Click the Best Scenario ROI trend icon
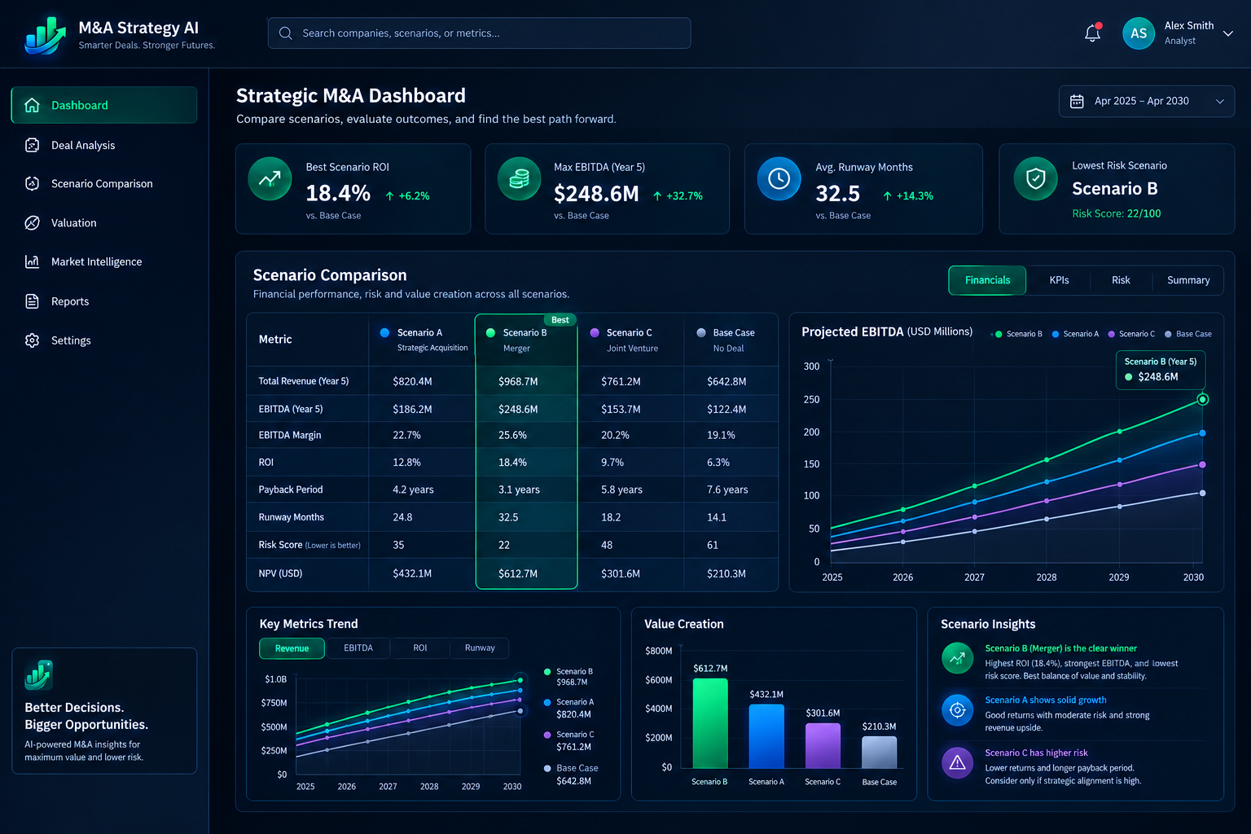Viewport: 1251px width, 834px height. [270, 178]
